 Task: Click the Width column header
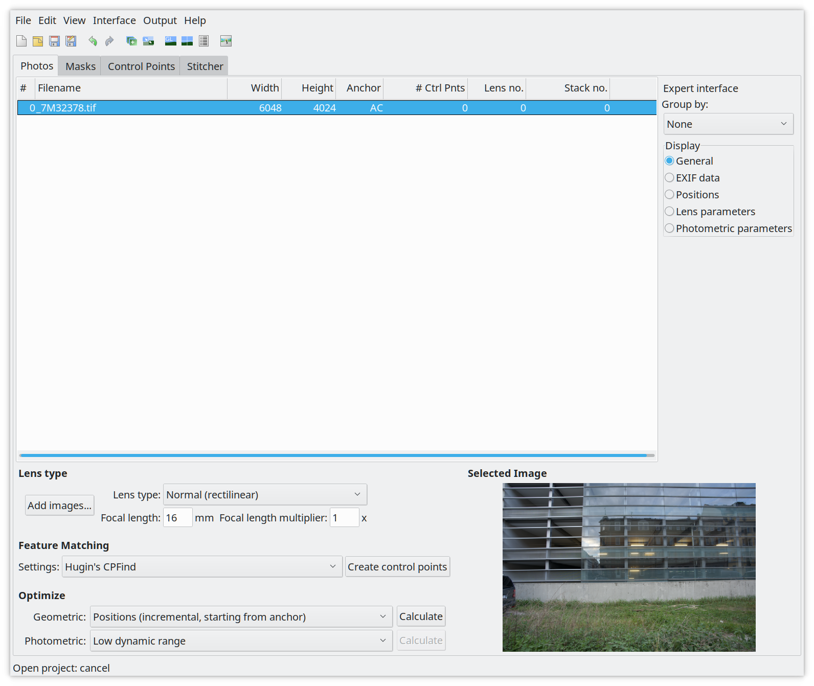click(x=255, y=88)
